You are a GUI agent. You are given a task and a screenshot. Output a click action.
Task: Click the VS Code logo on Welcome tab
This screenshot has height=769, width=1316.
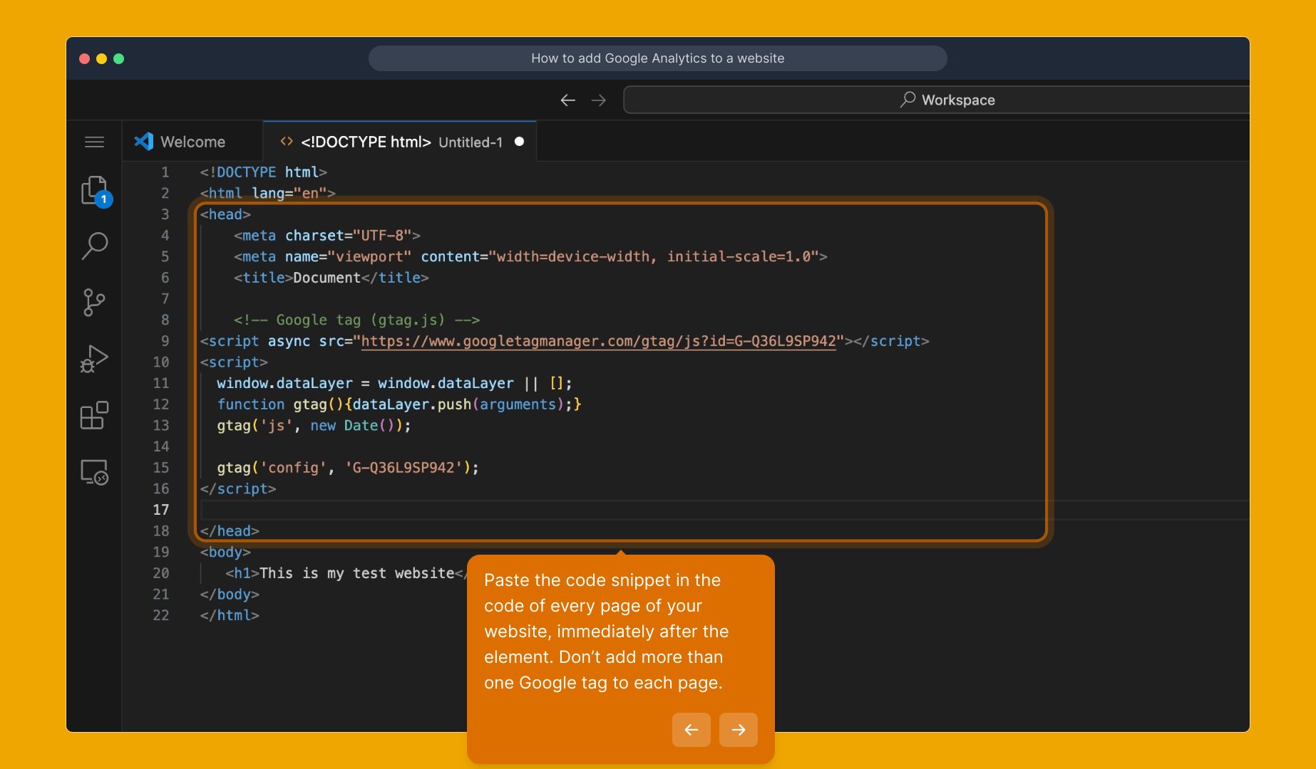point(144,141)
